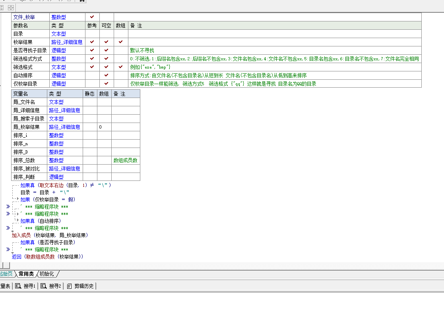Screen dimensions: 444x309
Task: Click the 默认不寻找 remark text
Action: click(x=142, y=50)
